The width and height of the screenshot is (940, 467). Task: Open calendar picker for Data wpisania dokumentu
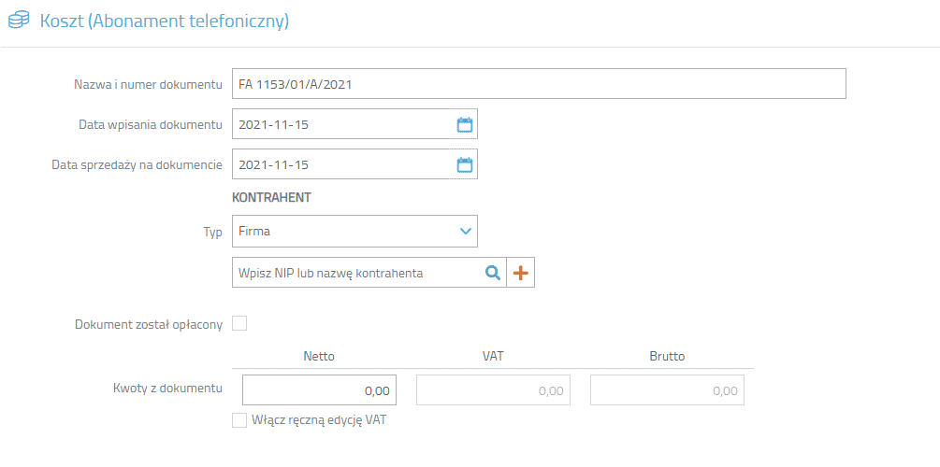[465, 124]
